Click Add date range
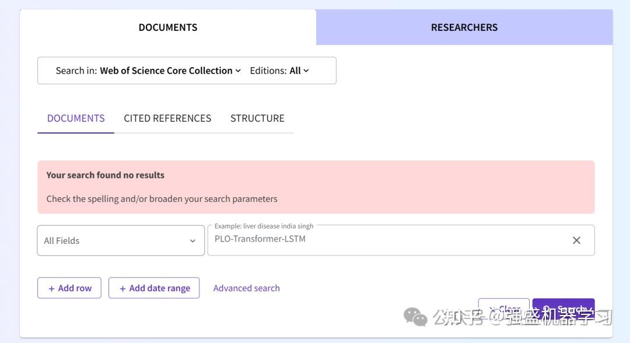Screen dimensions: 630x343 click(154, 288)
